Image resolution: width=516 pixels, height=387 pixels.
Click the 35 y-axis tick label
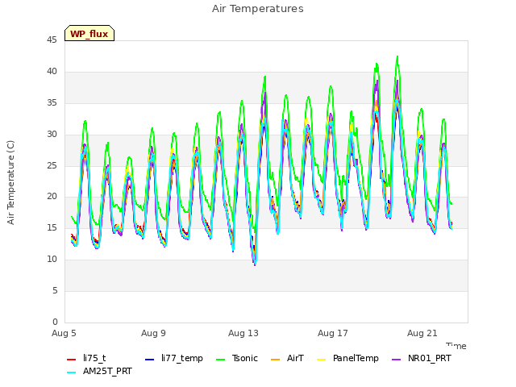point(52,103)
